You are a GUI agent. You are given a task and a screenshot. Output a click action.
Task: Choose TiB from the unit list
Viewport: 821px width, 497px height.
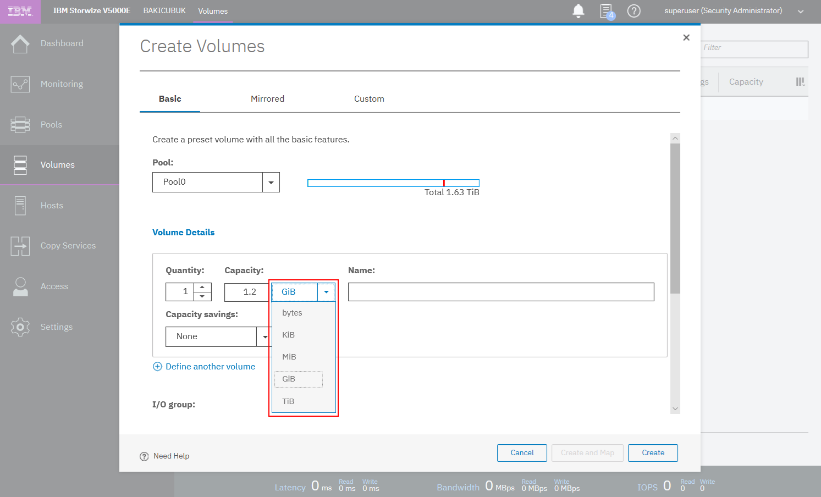pyautogui.click(x=288, y=401)
